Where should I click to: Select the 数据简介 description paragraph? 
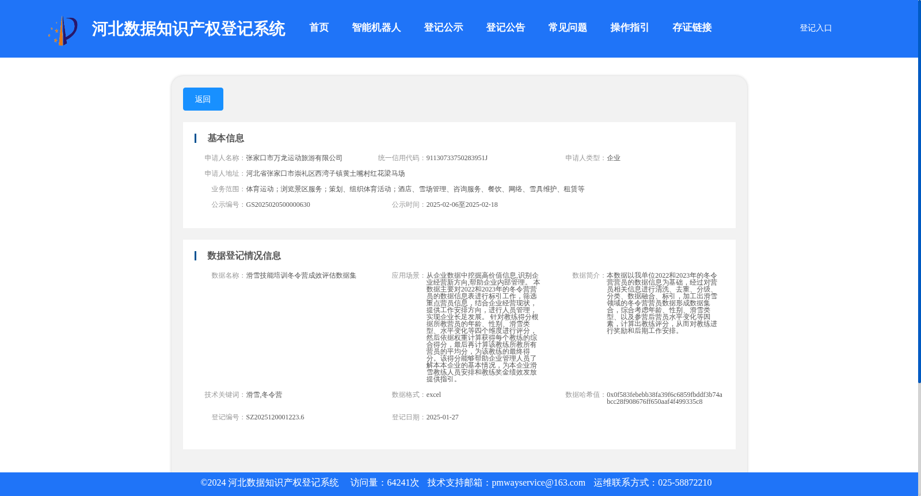662,303
